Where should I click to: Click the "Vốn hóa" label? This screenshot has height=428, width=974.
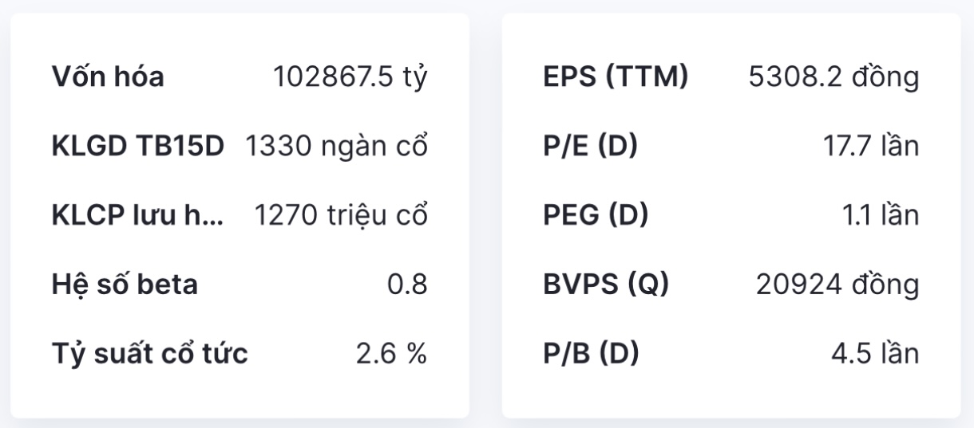click(x=108, y=77)
